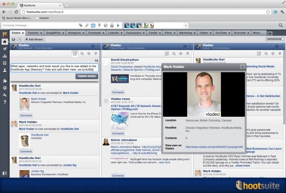Add location with the map pin icon
The height and width of the screenshot is (193, 286).
99,25
